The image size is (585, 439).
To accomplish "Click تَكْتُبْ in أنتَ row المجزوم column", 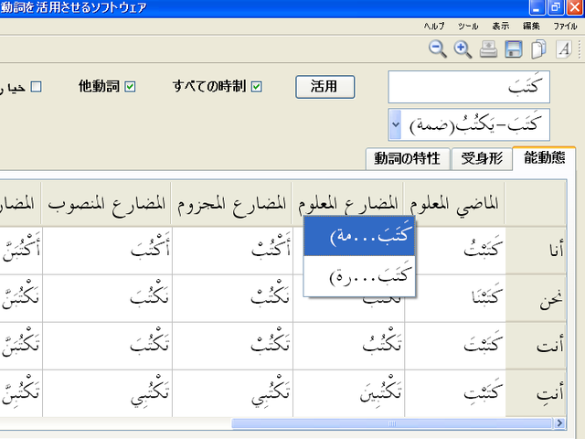I will click(x=233, y=346).
